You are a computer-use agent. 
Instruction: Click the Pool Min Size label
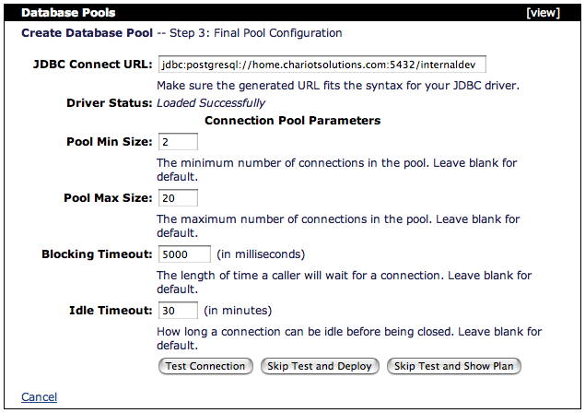point(110,142)
